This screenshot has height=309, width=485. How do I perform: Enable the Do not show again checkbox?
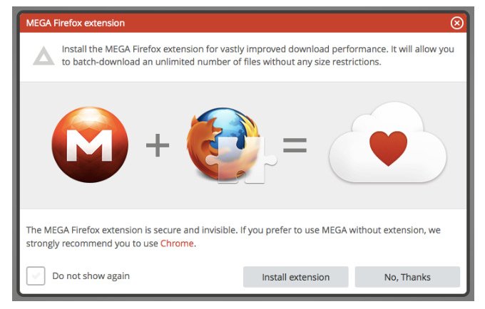(x=36, y=276)
